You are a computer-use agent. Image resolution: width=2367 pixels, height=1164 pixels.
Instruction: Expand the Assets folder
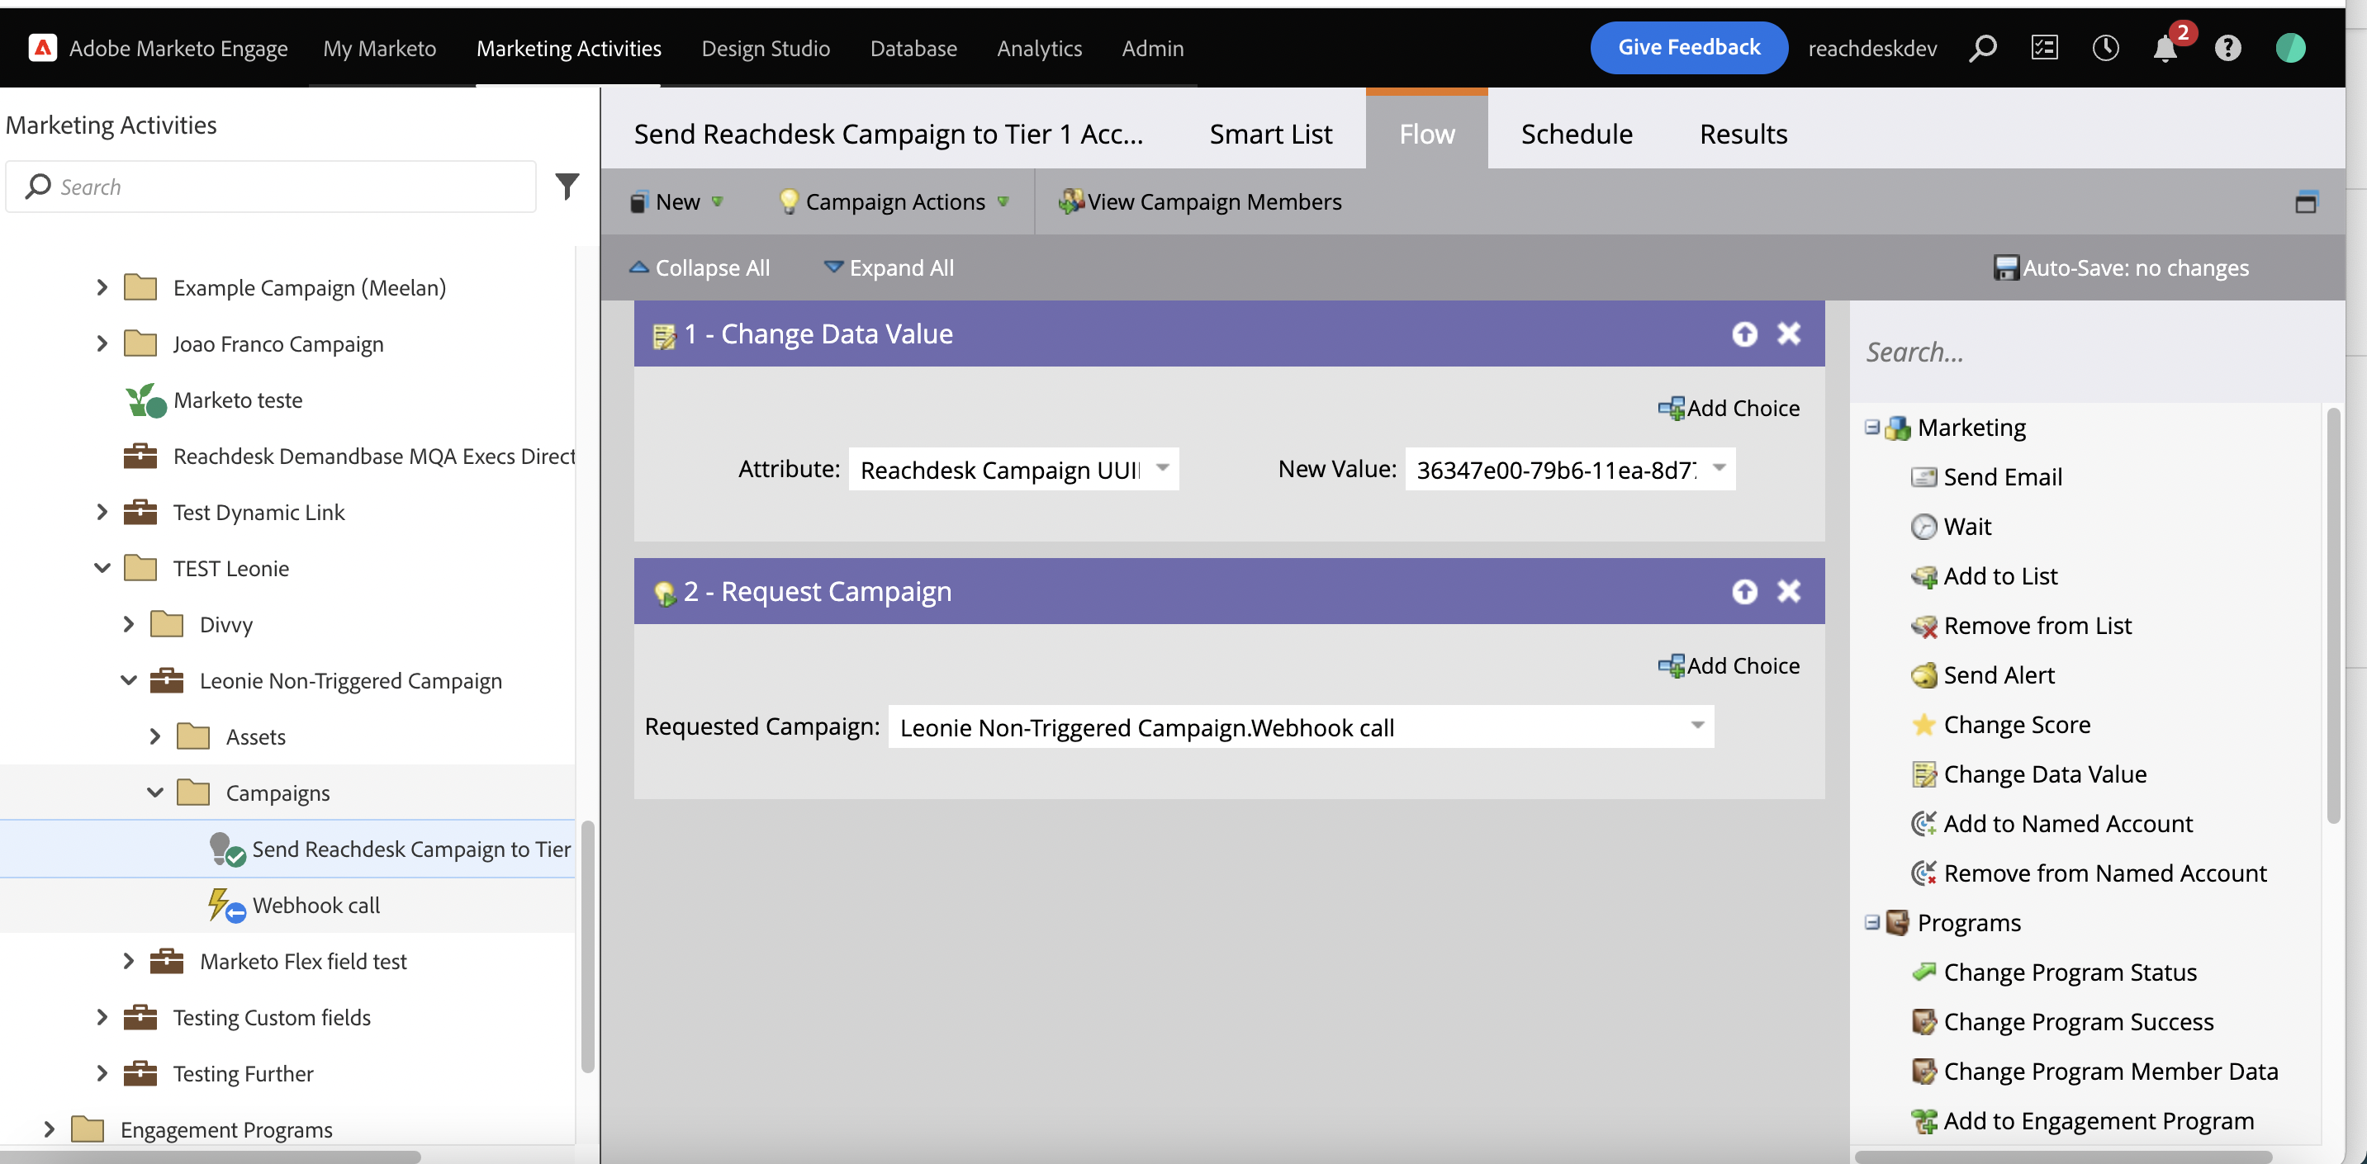[155, 736]
